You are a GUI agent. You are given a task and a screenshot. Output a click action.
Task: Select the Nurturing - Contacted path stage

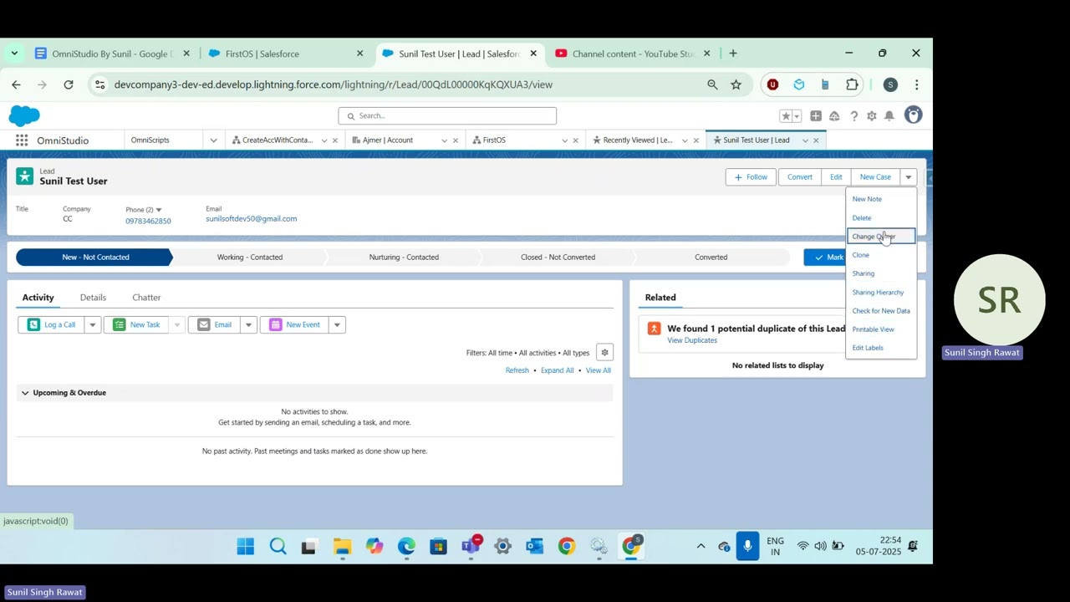[404, 258]
